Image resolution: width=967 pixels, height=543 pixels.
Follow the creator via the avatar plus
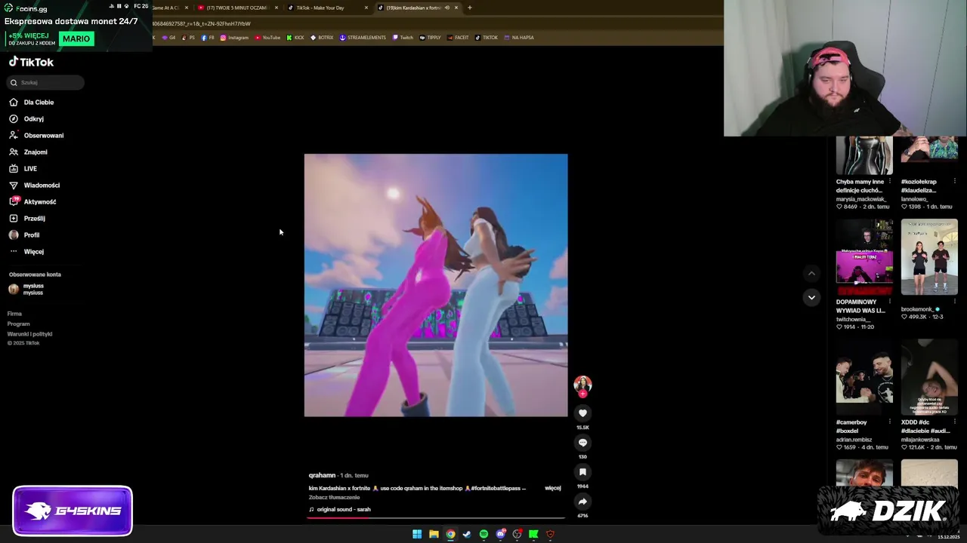(x=582, y=394)
